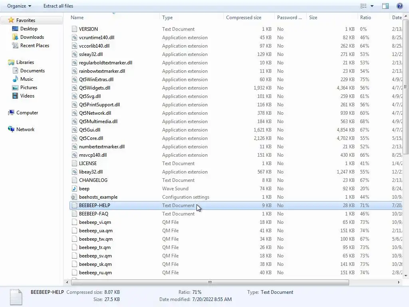Select the CHANGELOG file icon
Viewport: 409px width, 307px height.
pos(74,180)
